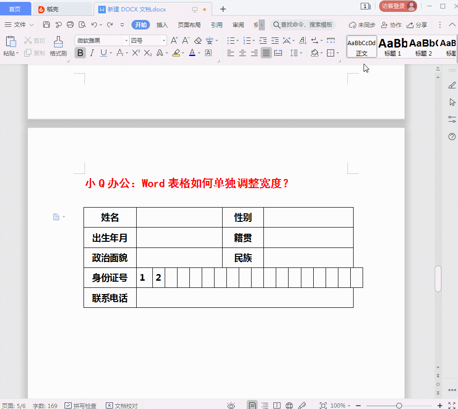458x409 pixels.
Task: Click the Paste clipboard icon
Action: coord(11,41)
